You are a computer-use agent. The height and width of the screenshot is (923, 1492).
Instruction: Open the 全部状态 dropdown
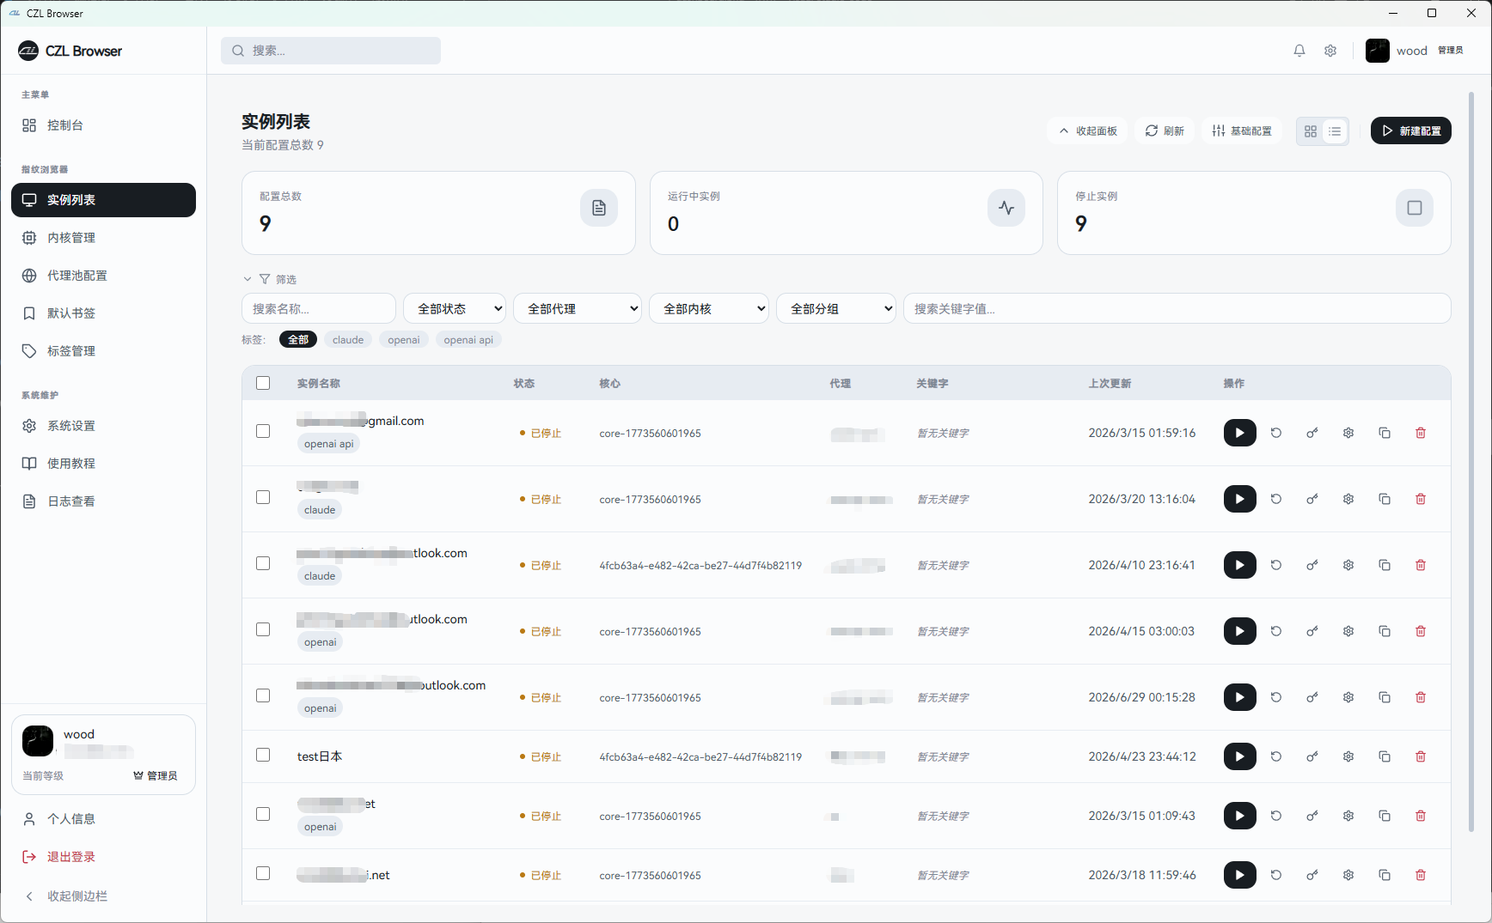point(455,308)
